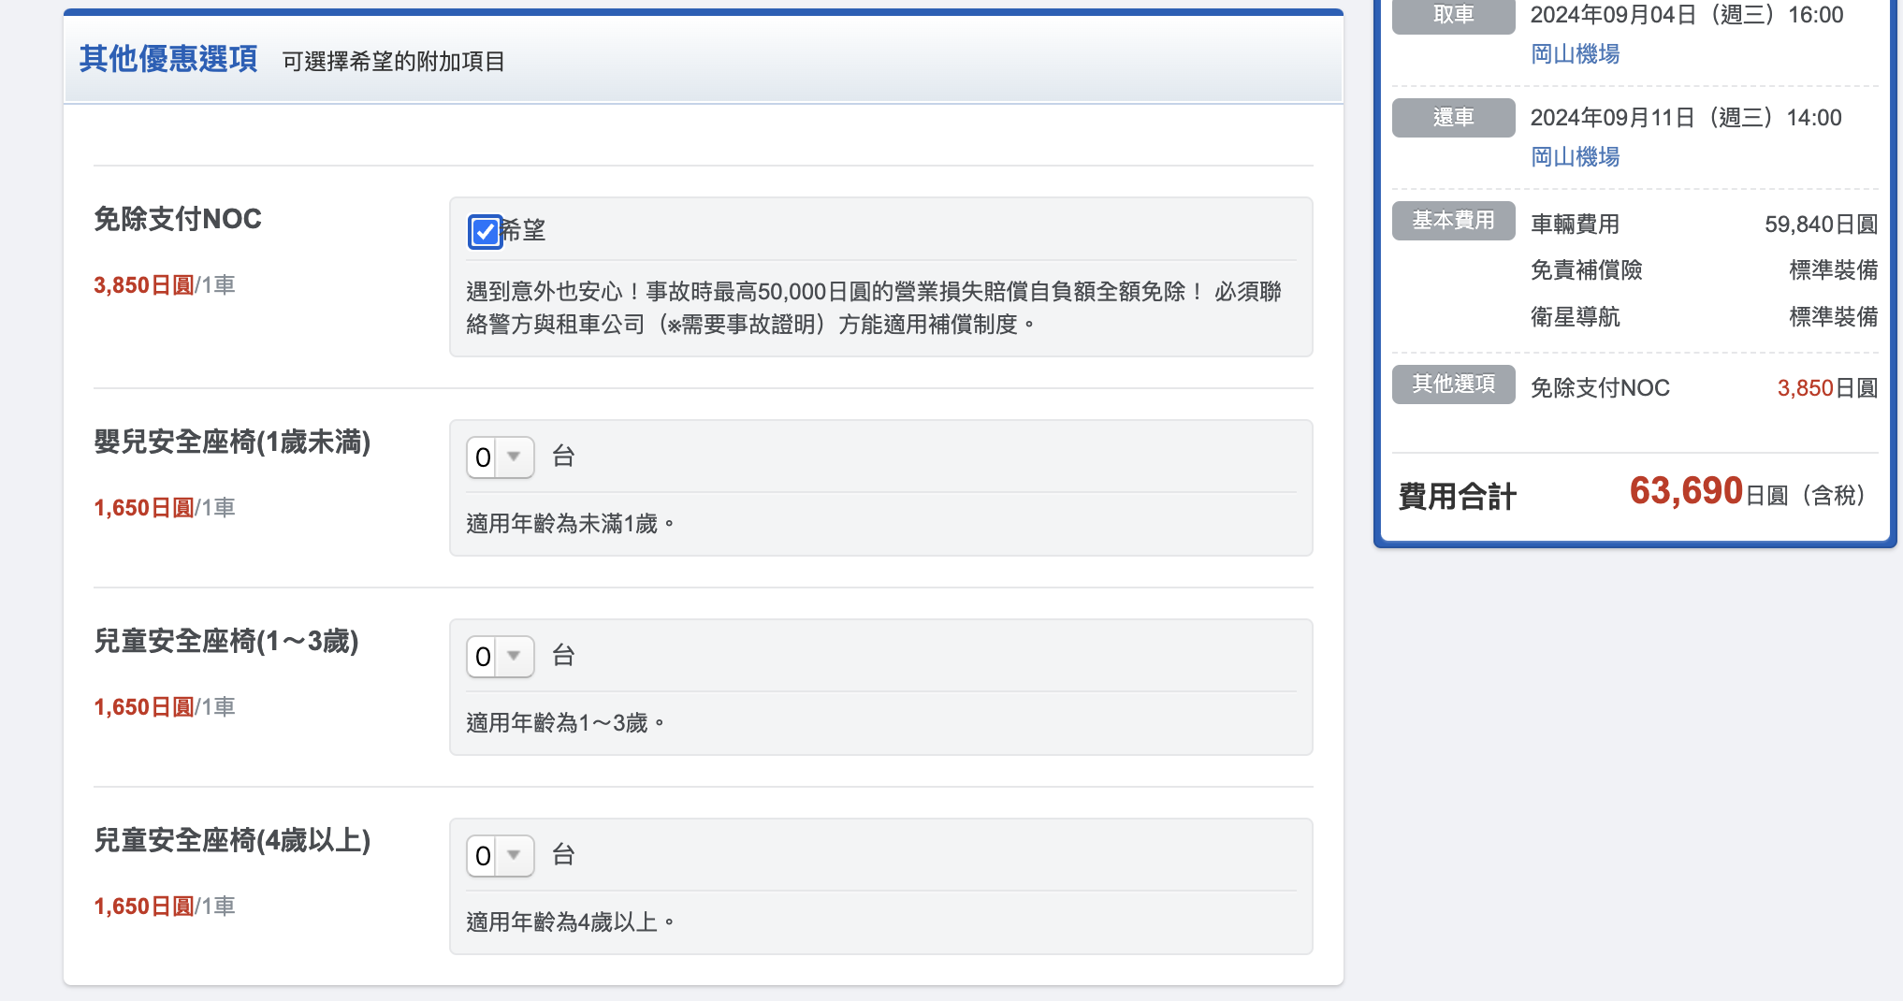Click the 63,690 total fee amount

(1686, 491)
